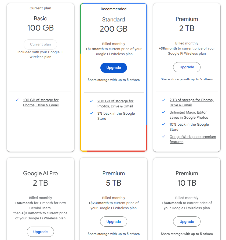226x240 pixels.
Task: Open the "Unlimited Magic Editor saves in Google Photos" link
Action: [188, 115]
